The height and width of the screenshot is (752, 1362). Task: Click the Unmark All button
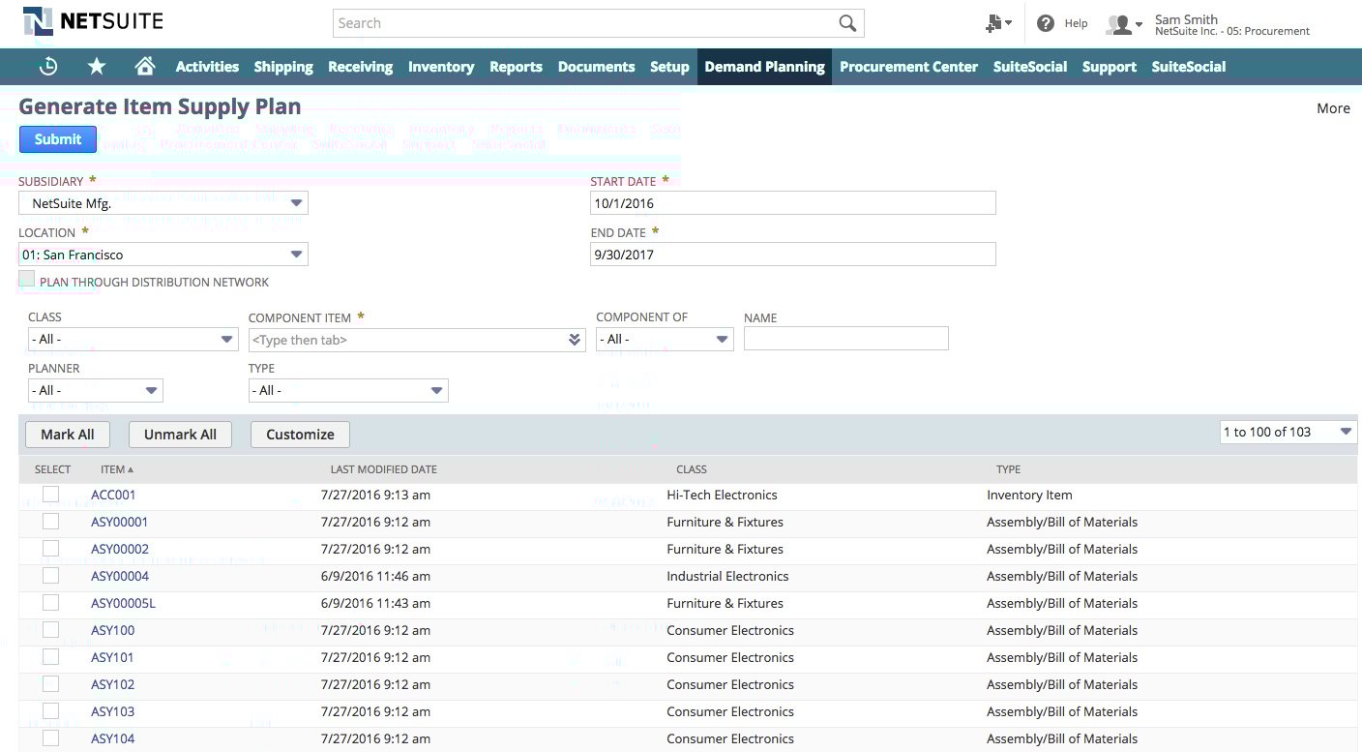180,435
